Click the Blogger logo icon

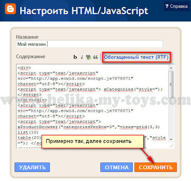11,9
